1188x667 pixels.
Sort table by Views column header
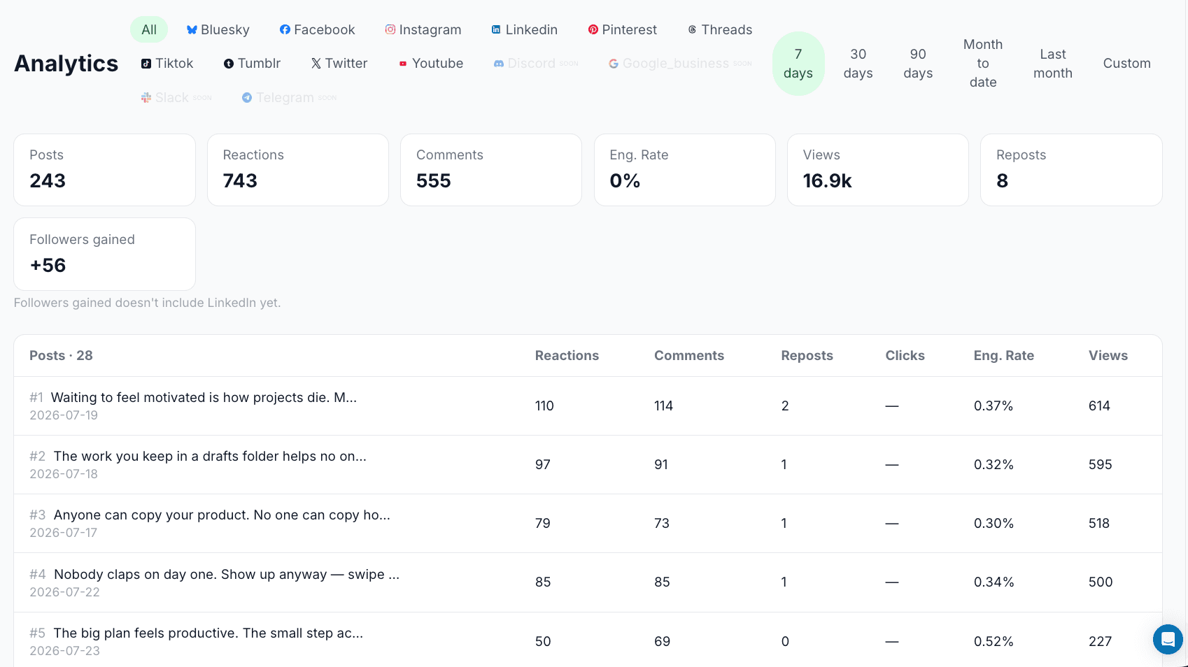coord(1108,356)
